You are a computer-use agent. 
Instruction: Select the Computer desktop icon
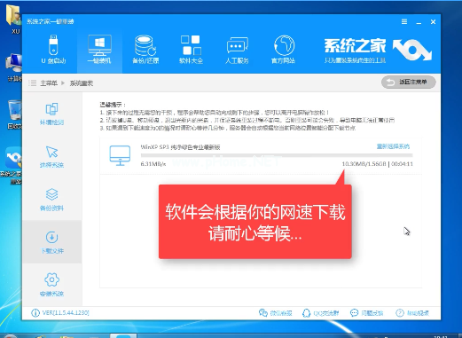pos(13,68)
